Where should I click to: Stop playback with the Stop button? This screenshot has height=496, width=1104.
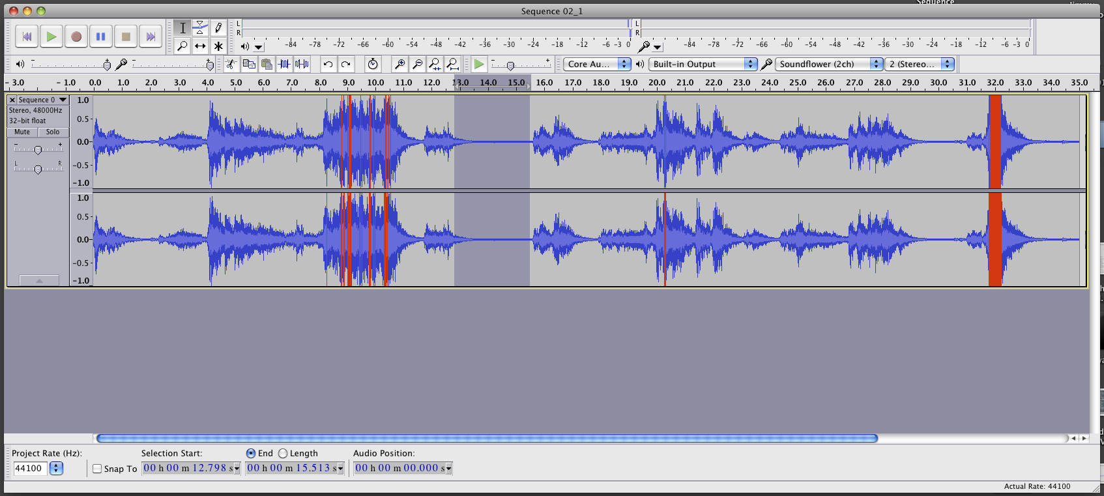pyautogui.click(x=126, y=36)
